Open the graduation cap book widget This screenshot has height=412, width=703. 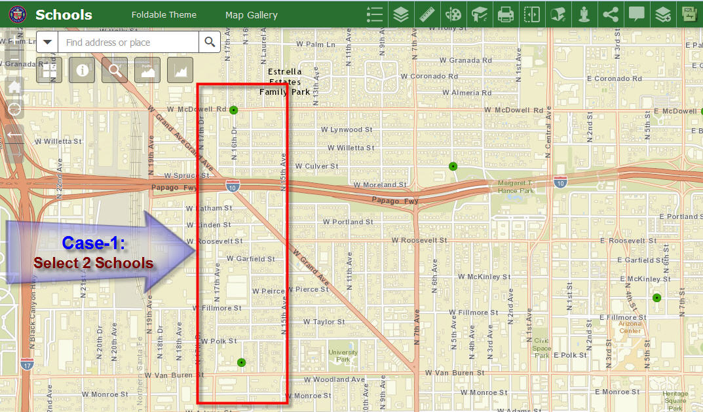tap(480, 14)
